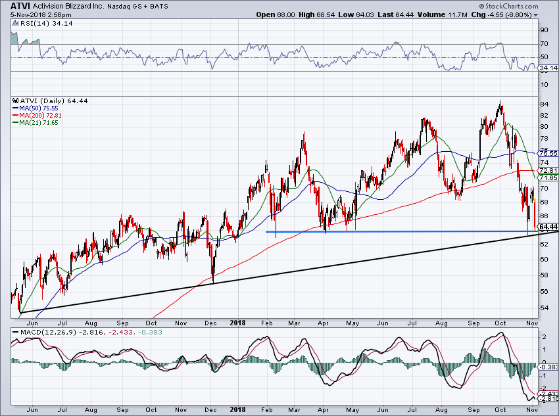Click the 5-Nov-2018 2:56pm timestamp
The height and width of the screenshot is (416, 559).
point(41,15)
